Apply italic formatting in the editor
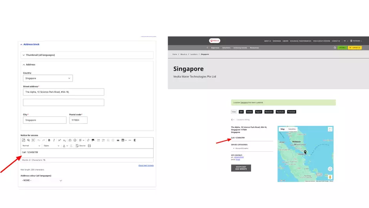 54,140
